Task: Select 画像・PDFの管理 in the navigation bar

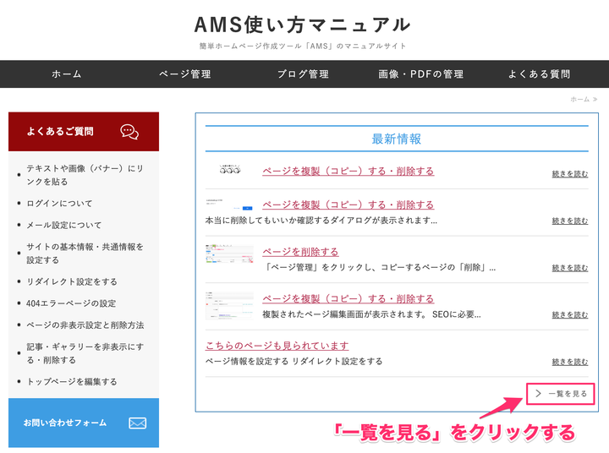Action: (x=421, y=74)
